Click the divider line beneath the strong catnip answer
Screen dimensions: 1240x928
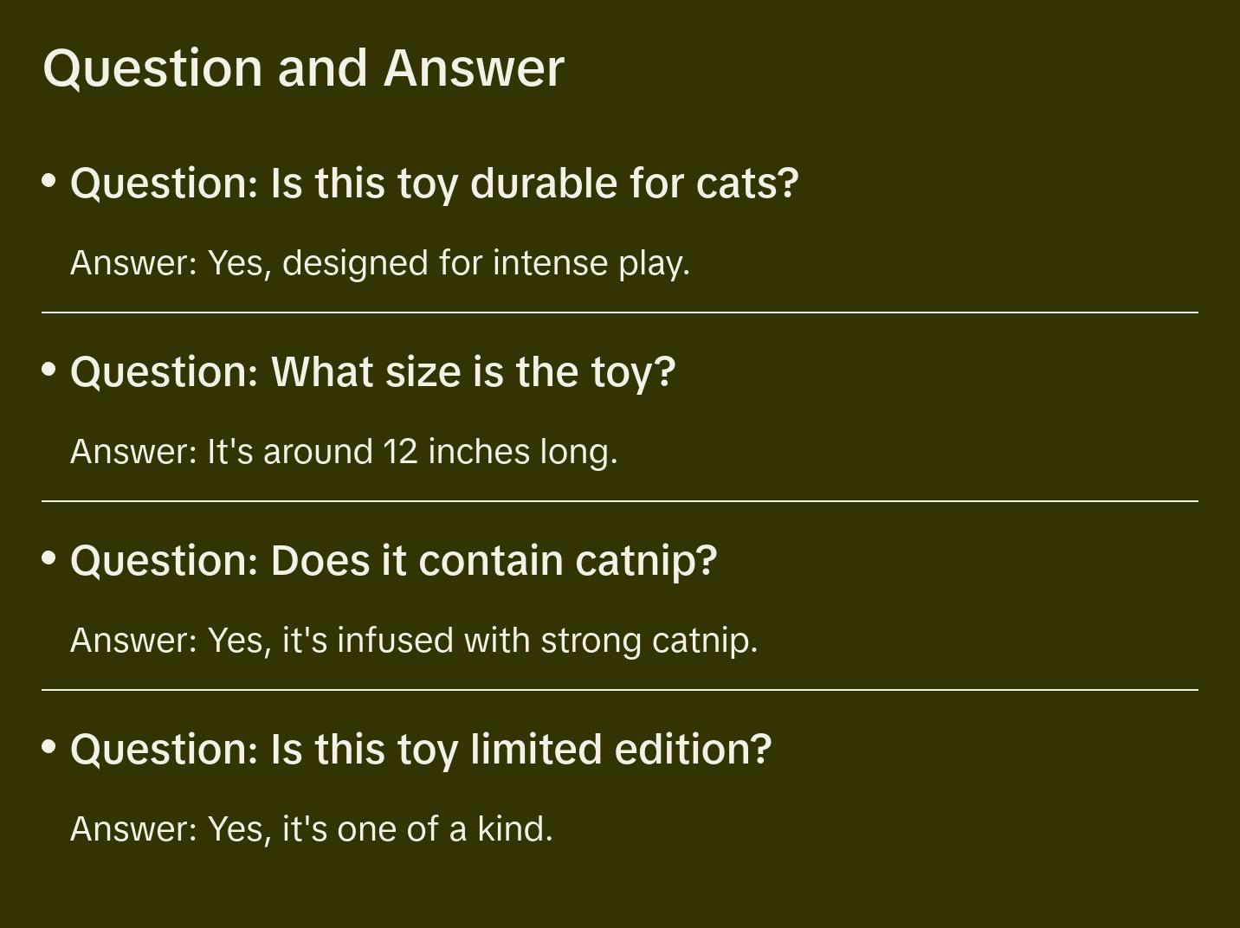pos(620,690)
